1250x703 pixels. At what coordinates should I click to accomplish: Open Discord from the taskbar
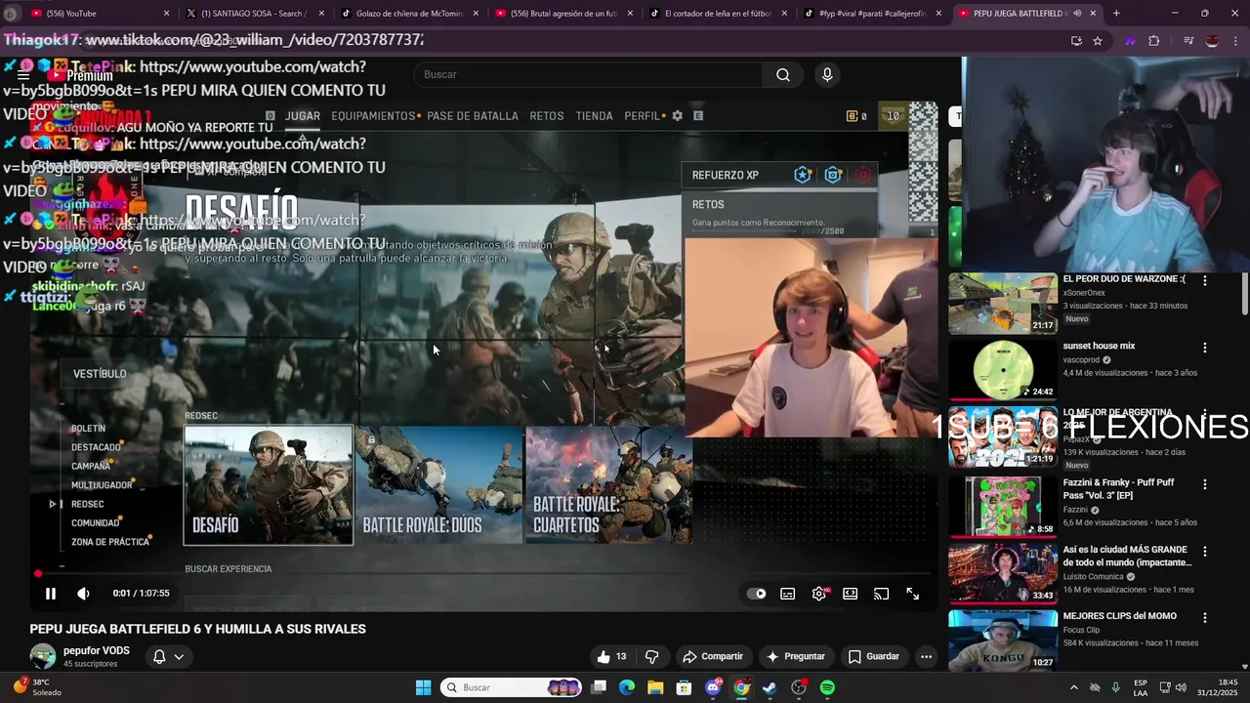pos(713,687)
